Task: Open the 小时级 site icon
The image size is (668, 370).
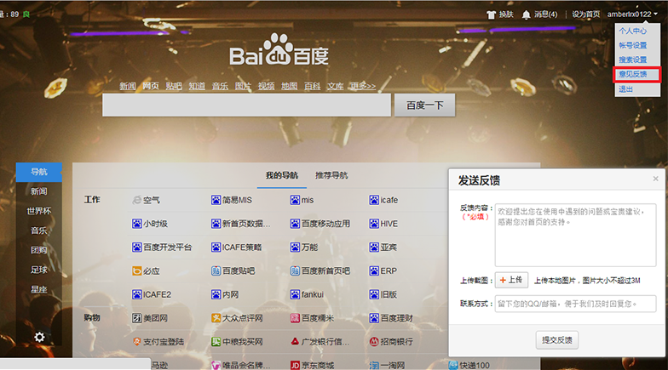Action: click(136, 224)
